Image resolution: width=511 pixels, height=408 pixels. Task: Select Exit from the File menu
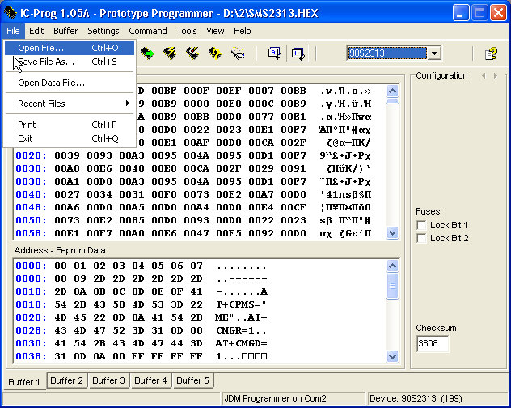click(x=70, y=138)
